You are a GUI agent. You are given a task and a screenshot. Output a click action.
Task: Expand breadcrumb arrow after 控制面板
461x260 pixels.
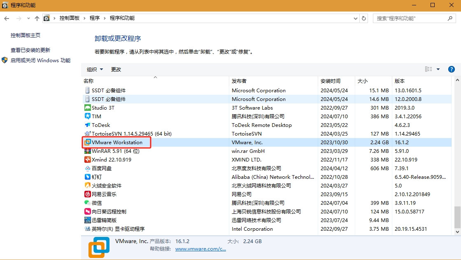[x=84, y=18]
